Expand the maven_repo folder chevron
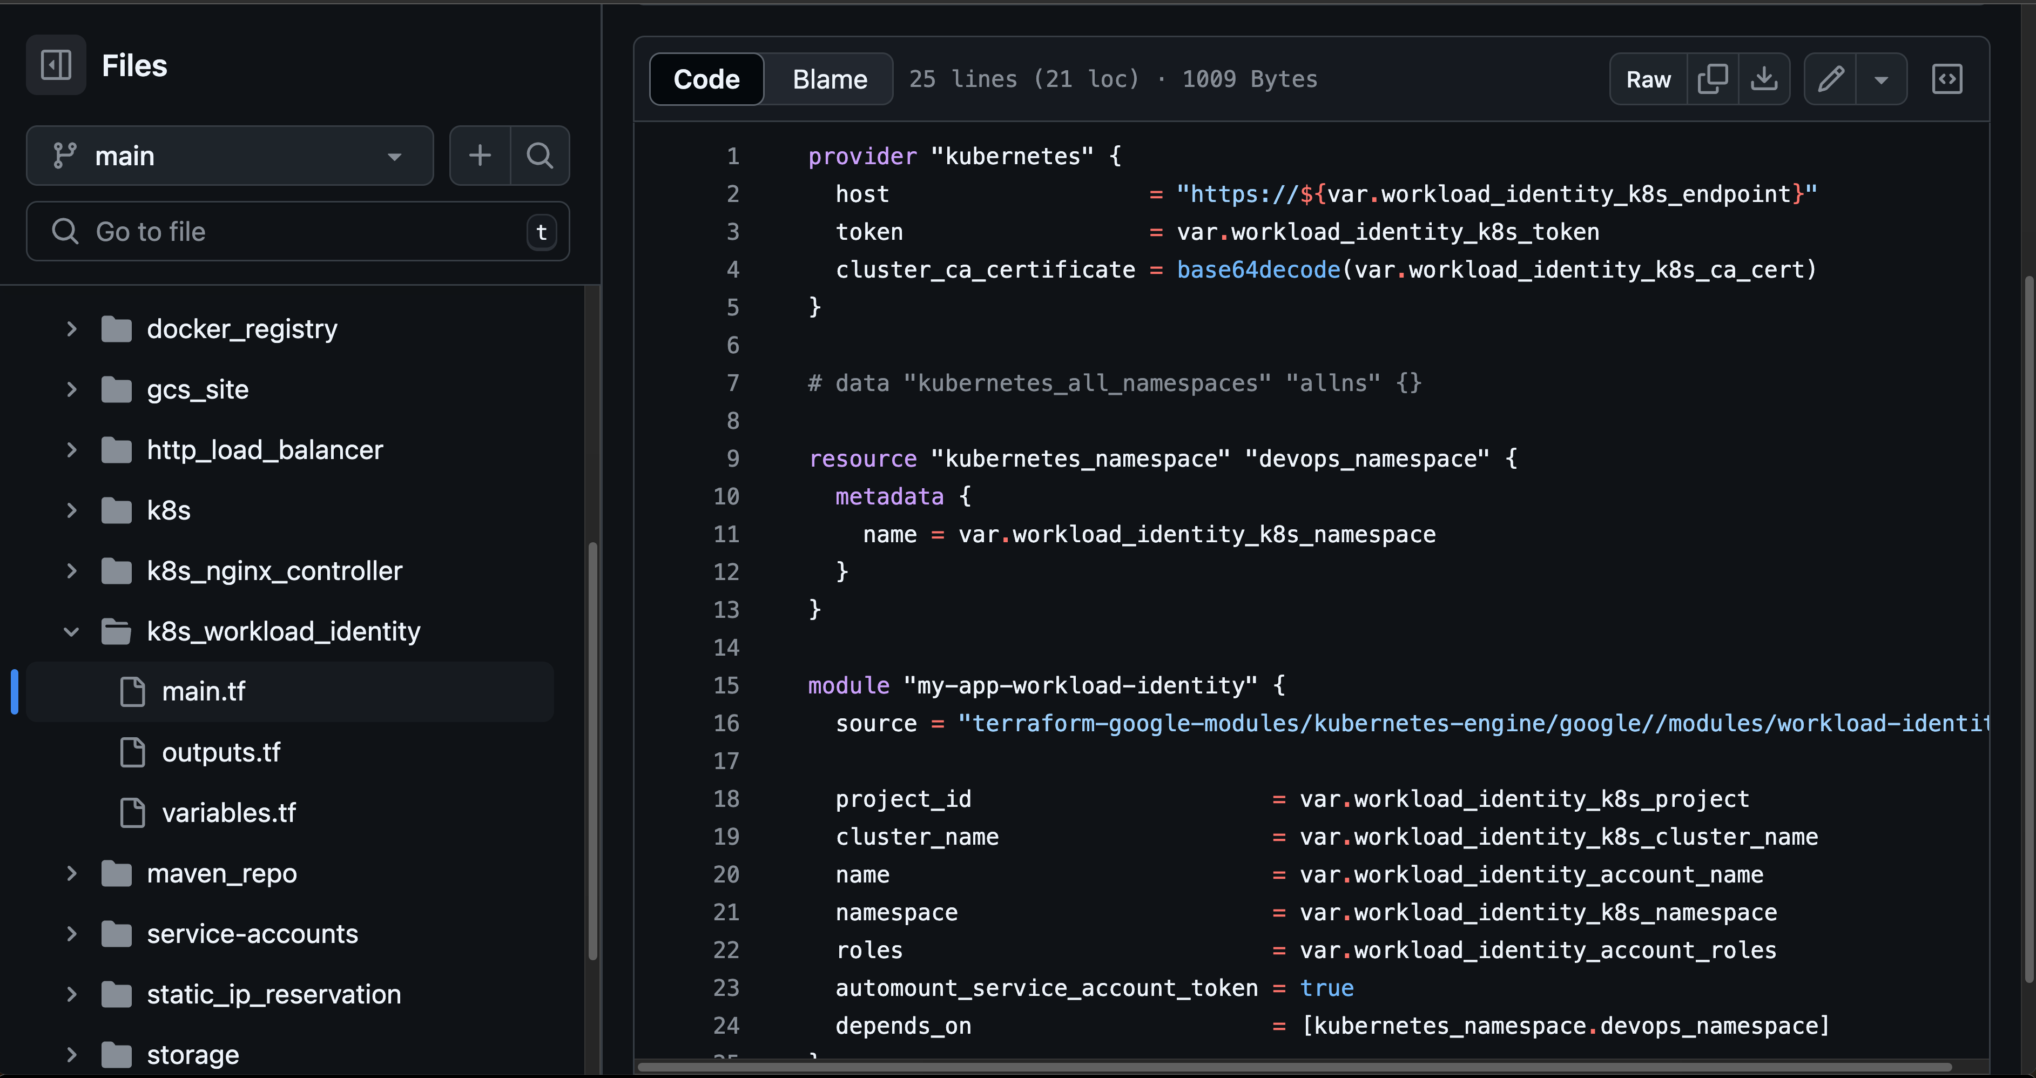This screenshot has height=1078, width=2036. tap(71, 873)
